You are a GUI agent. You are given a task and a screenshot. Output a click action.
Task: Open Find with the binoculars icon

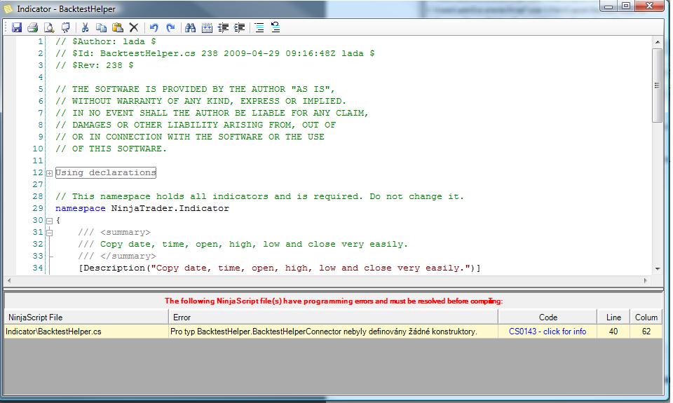190,27
